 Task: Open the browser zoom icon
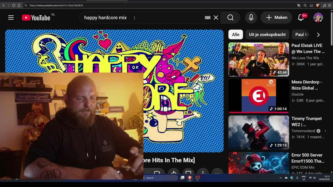[305, 5]
